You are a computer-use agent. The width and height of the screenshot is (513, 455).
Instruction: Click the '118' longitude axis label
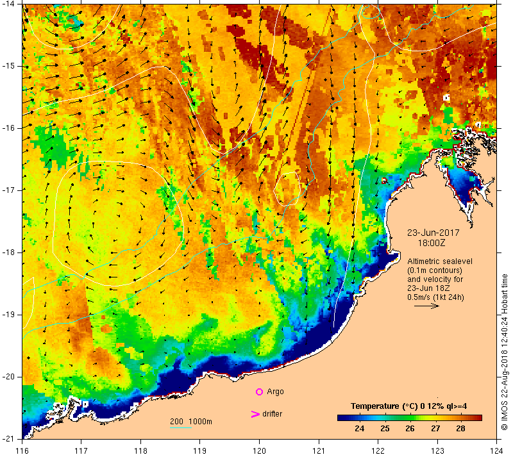(140, 451)
